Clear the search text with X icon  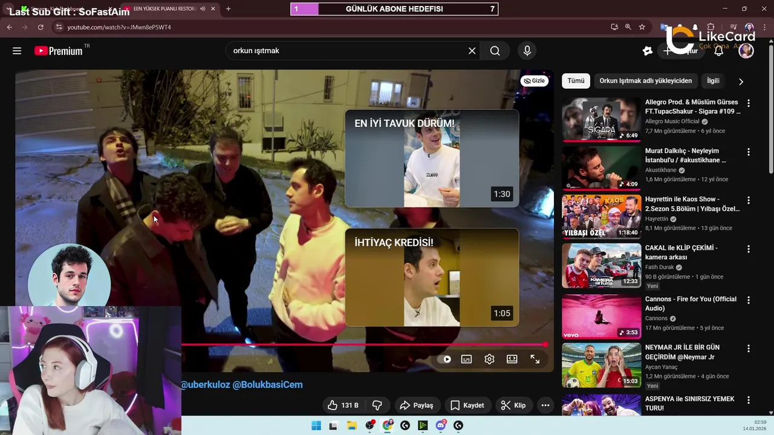[472, 51]
